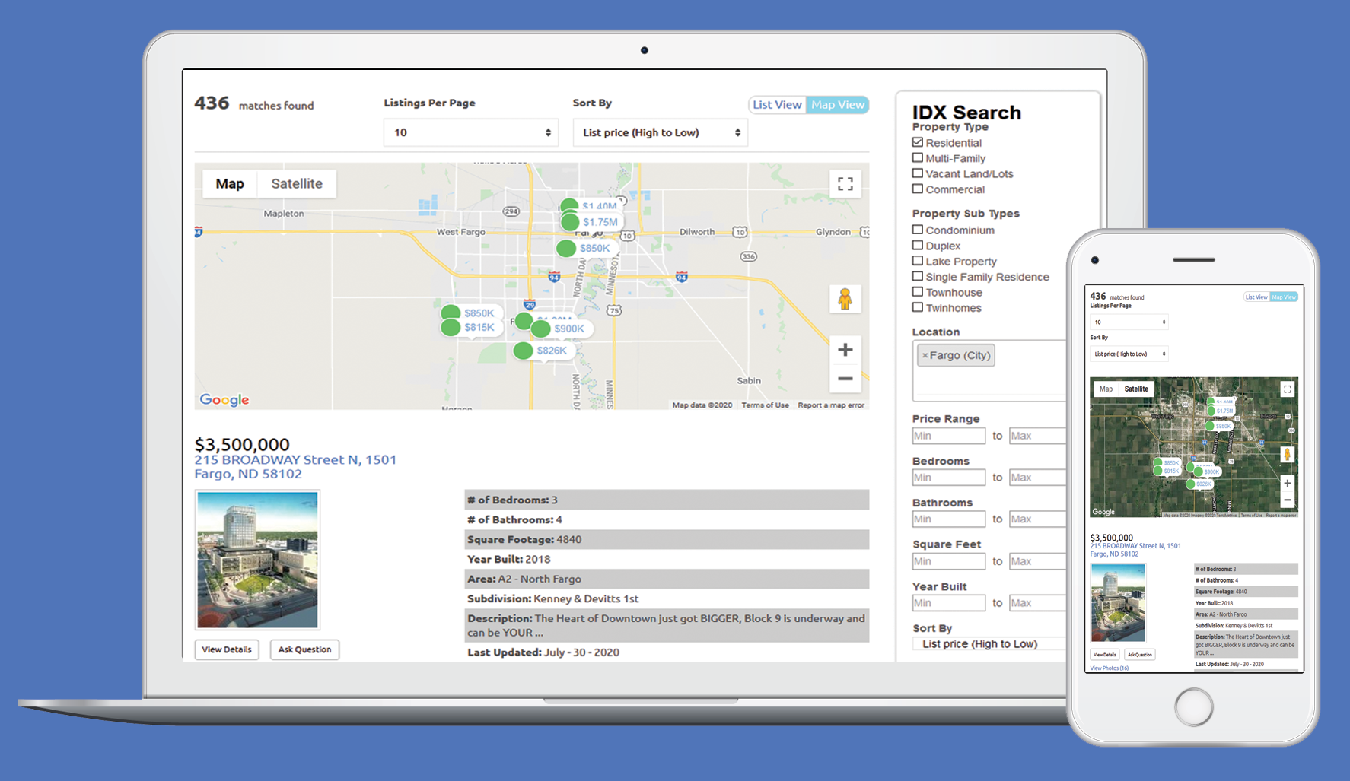1350x781 pixels.
Task: Open Listings Per Page dropdown on laptop
Action: [x=471, y=132]
